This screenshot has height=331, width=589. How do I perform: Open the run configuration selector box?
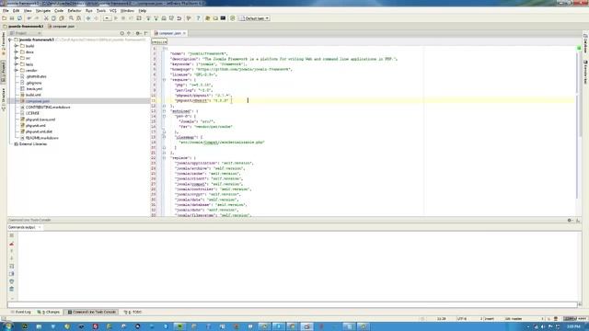[x=107, y=18]
